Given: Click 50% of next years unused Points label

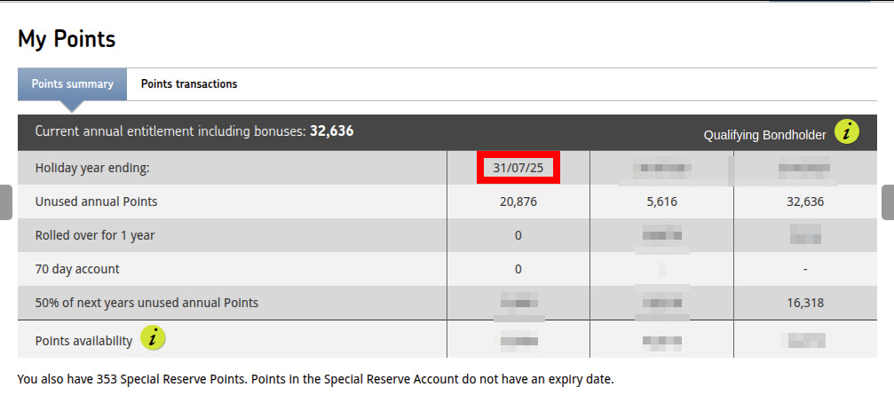Looking at the screenshot, I should (x=146, y=303).
